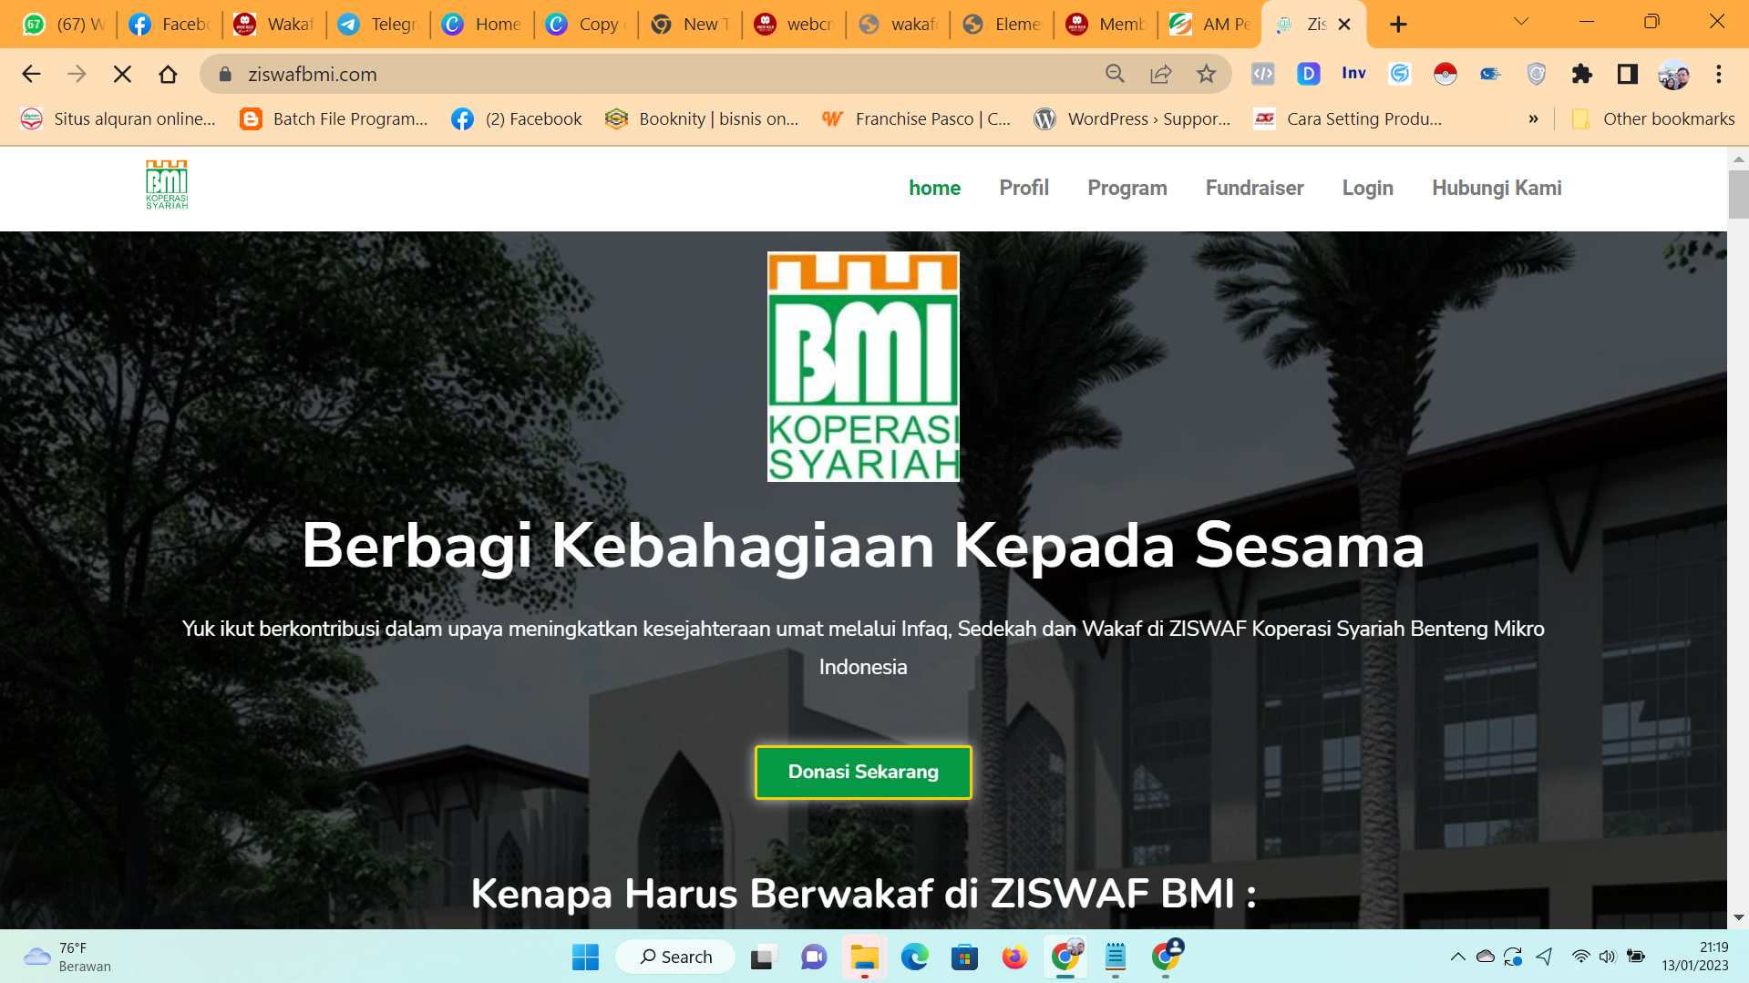Screen dimensions: 1749x983
Task: Click the page vertical scrollbar thumb
Action: pos(1738,193)
